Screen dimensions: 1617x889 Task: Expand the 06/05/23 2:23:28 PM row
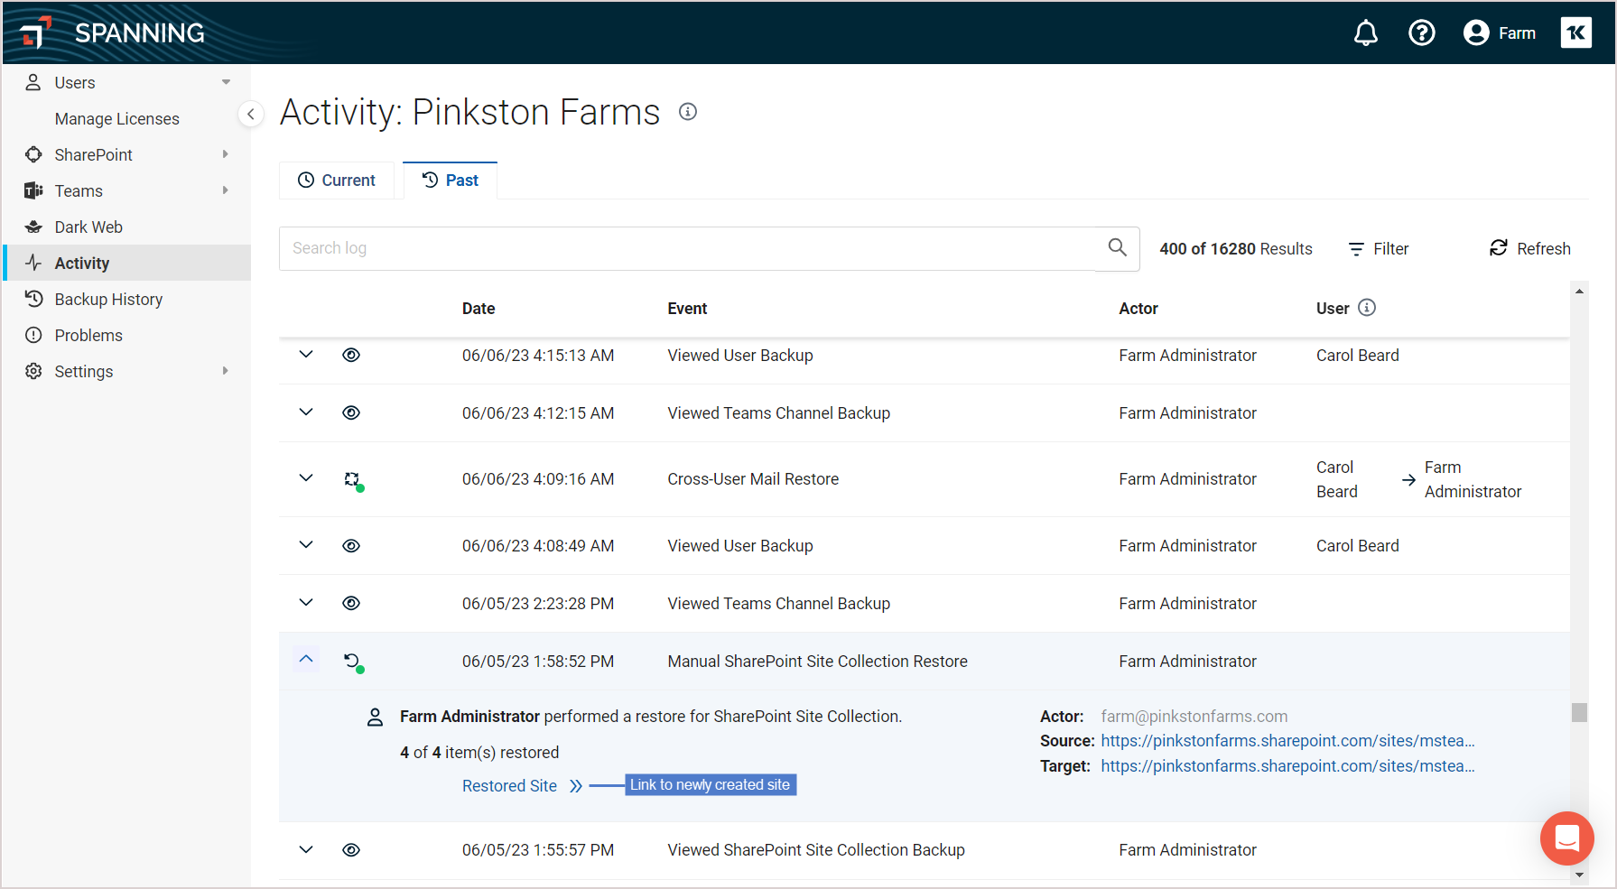coord(306,603)
